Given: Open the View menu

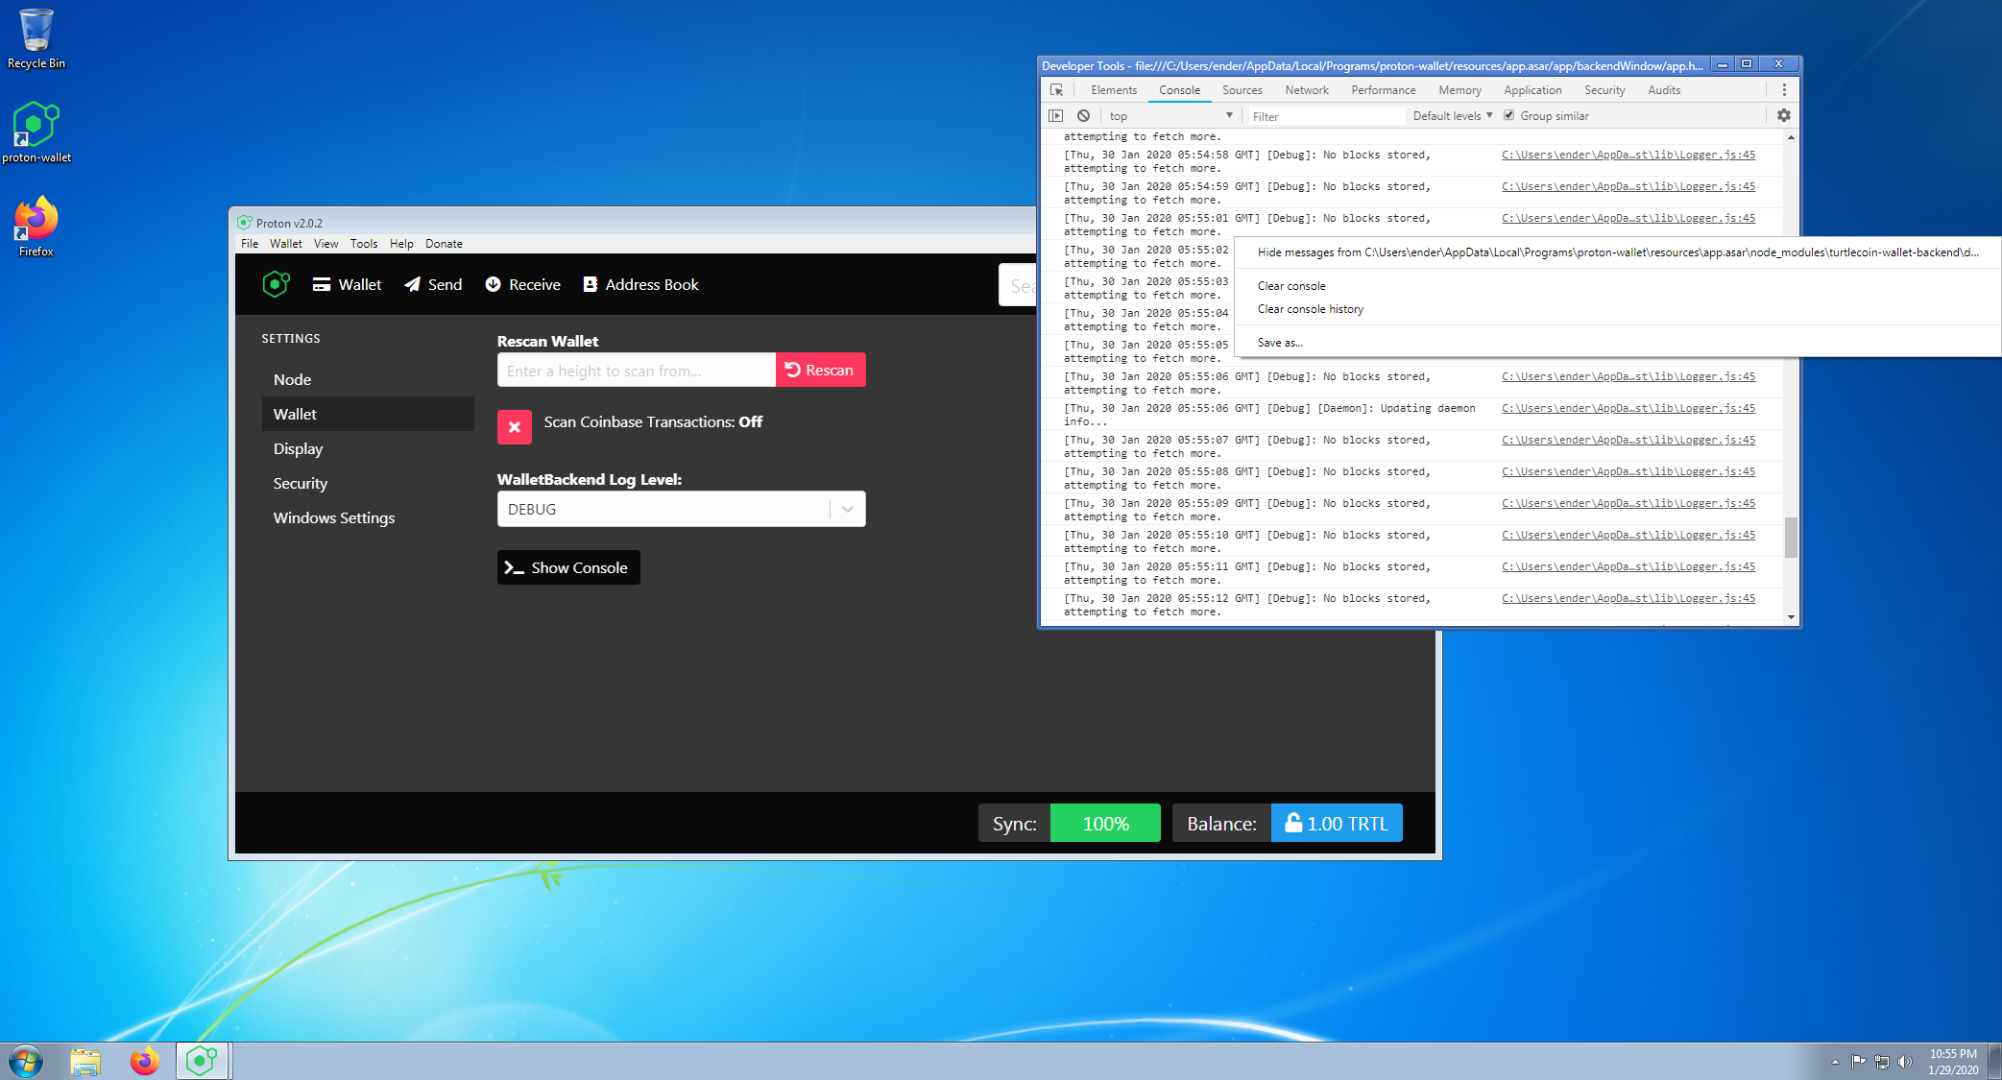Looking at the screenshot, I should point(326,244).
